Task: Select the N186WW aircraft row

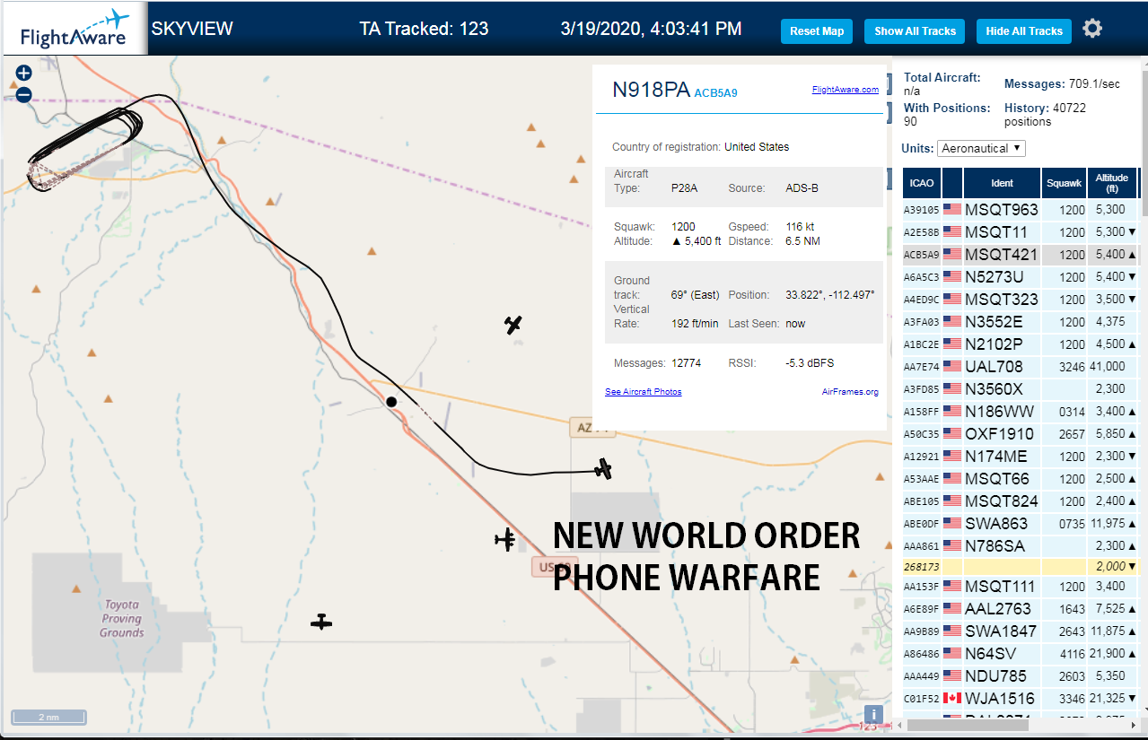Action: (1021, 412)
